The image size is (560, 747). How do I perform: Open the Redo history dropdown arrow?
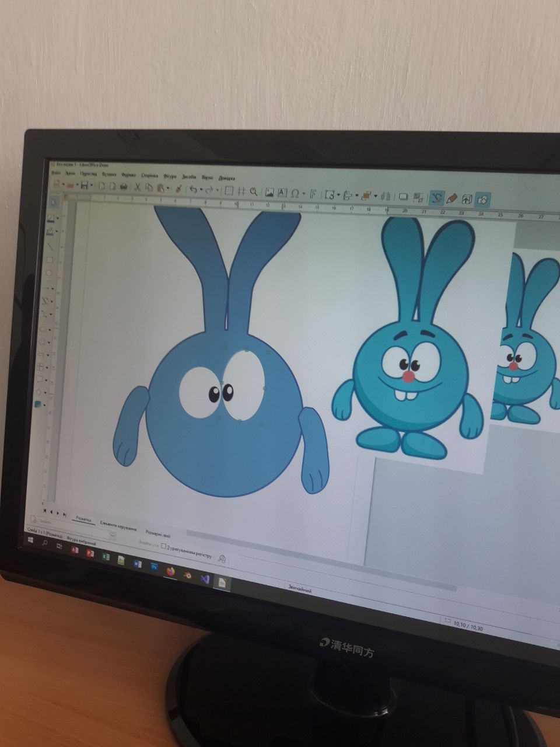pyautogui.click(x=217, y=190)
